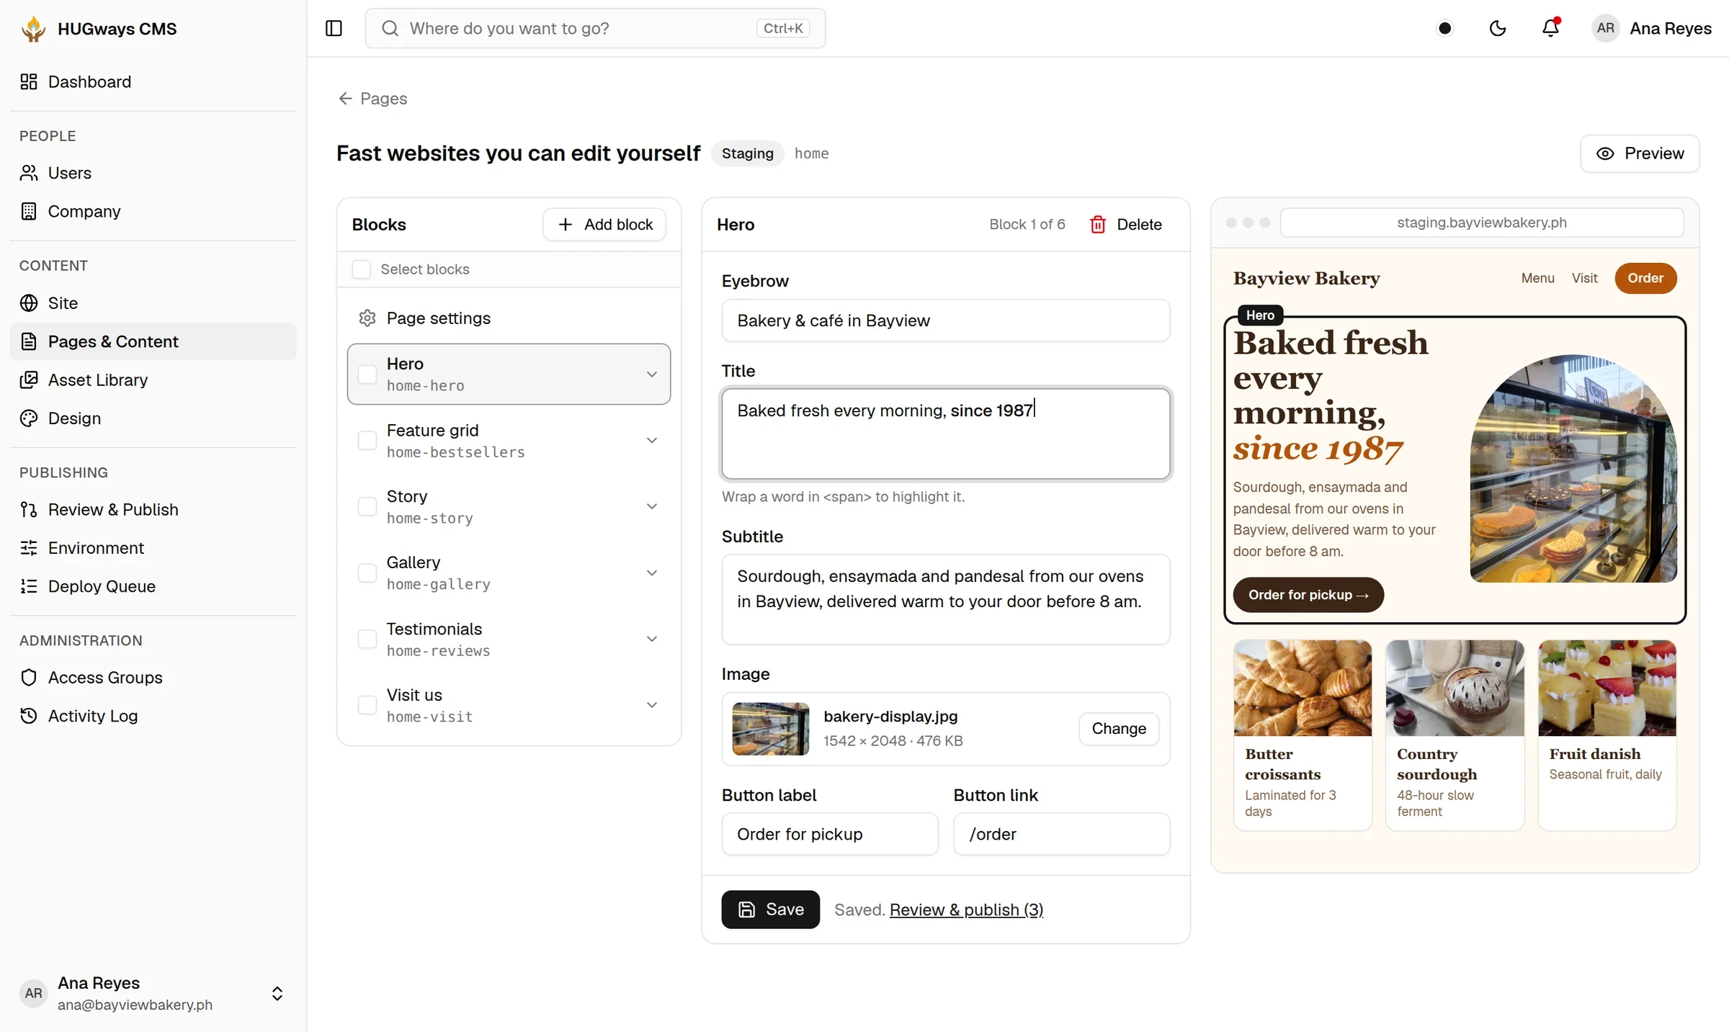Screen dimensions: 1729x1032
Task: Click the Order button in site preview
Action: pos(1645,279)
